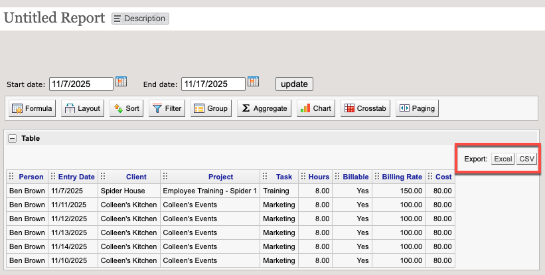Open the Paging options
Viewport: 545px width, 275px height.
[417, 108]
